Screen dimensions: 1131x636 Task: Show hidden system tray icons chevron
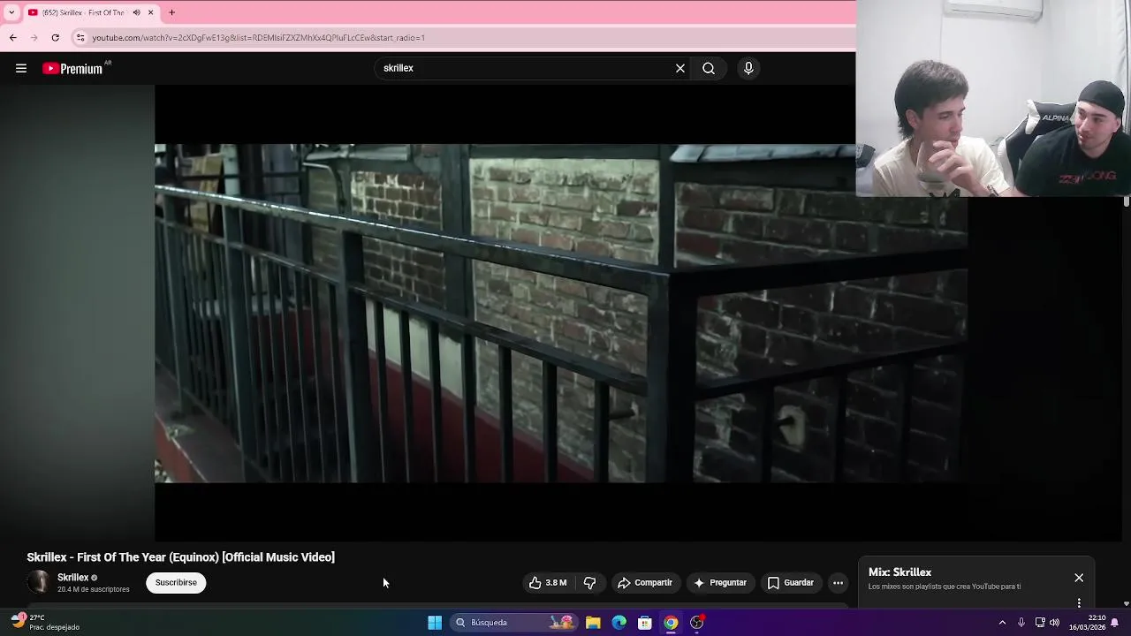1002,623
